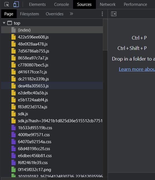Toggle the device toolbar icon

coord(16,4)
